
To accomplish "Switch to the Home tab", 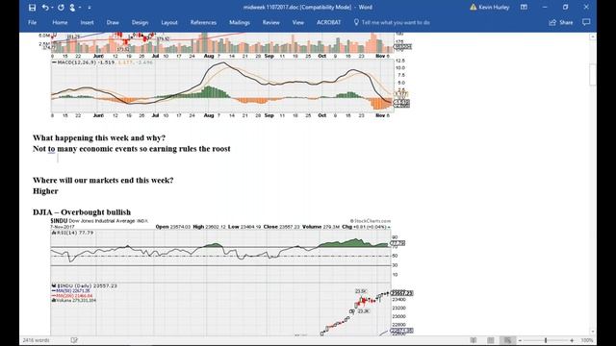I will coord(60,22).
